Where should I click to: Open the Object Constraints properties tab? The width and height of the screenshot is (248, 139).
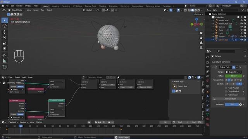tap(208, 110)
